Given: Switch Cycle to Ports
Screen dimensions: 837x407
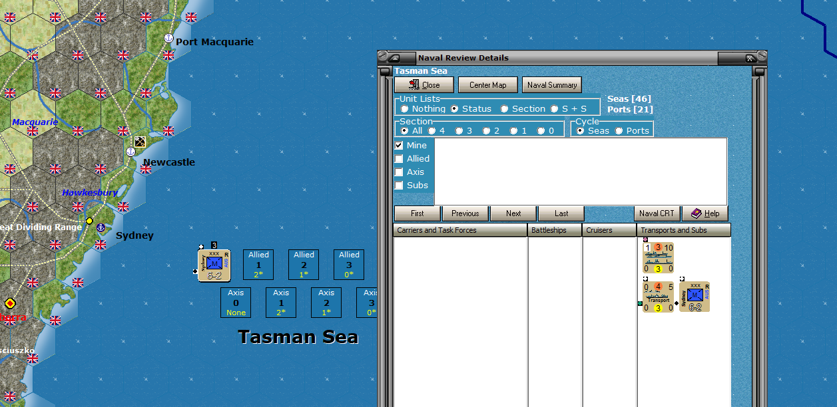Looking at the screenshot, I should tap(620, 130).
